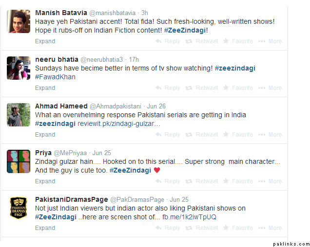Retweet Priya's tweet
The height and width of the screenshot is (247, 310).
coord(202,181)
